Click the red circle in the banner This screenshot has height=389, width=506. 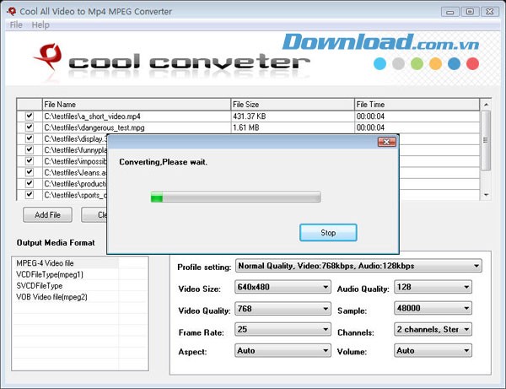click(x=473, y=64)
